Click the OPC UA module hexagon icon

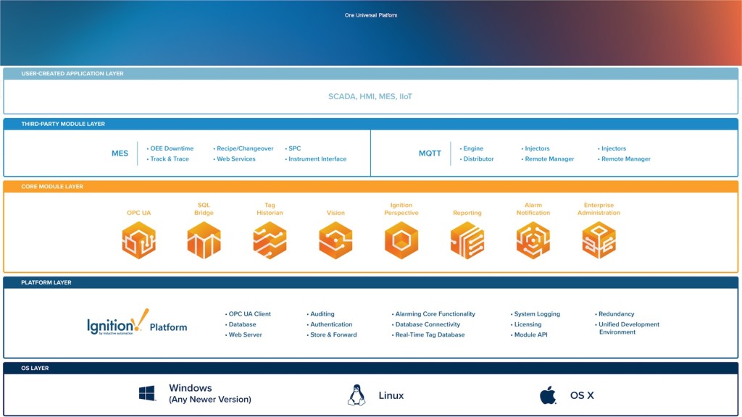(x=138, y=240)
